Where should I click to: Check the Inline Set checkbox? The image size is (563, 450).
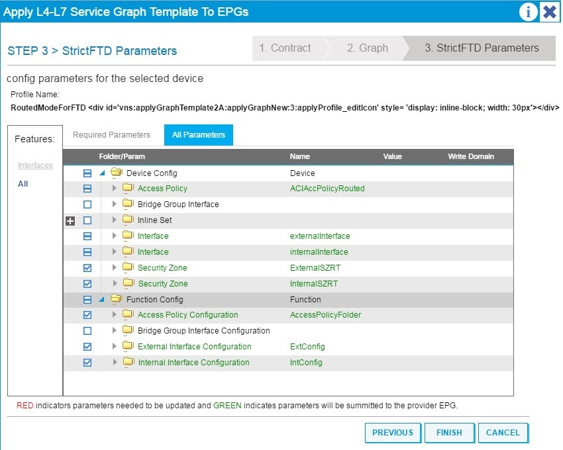tap(87, 220)
